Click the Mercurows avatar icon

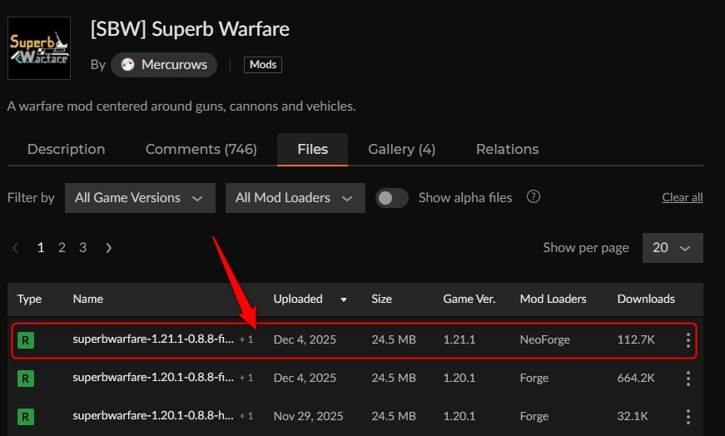tap(127, 65)
